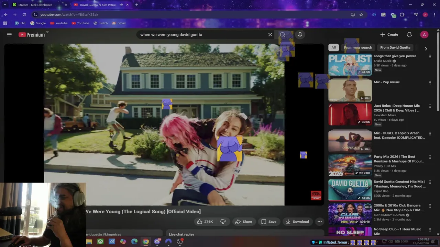
Task: Select From David Guetta chip
Action: (x=395, y=48)
